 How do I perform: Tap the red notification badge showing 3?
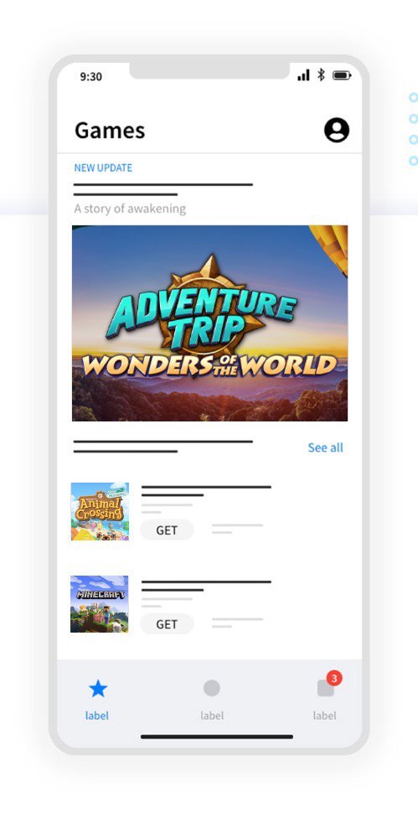pos(334,678)
